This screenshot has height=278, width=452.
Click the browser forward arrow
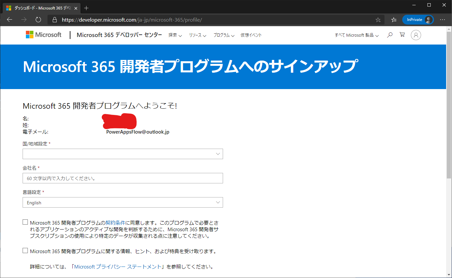pos(24,20)
